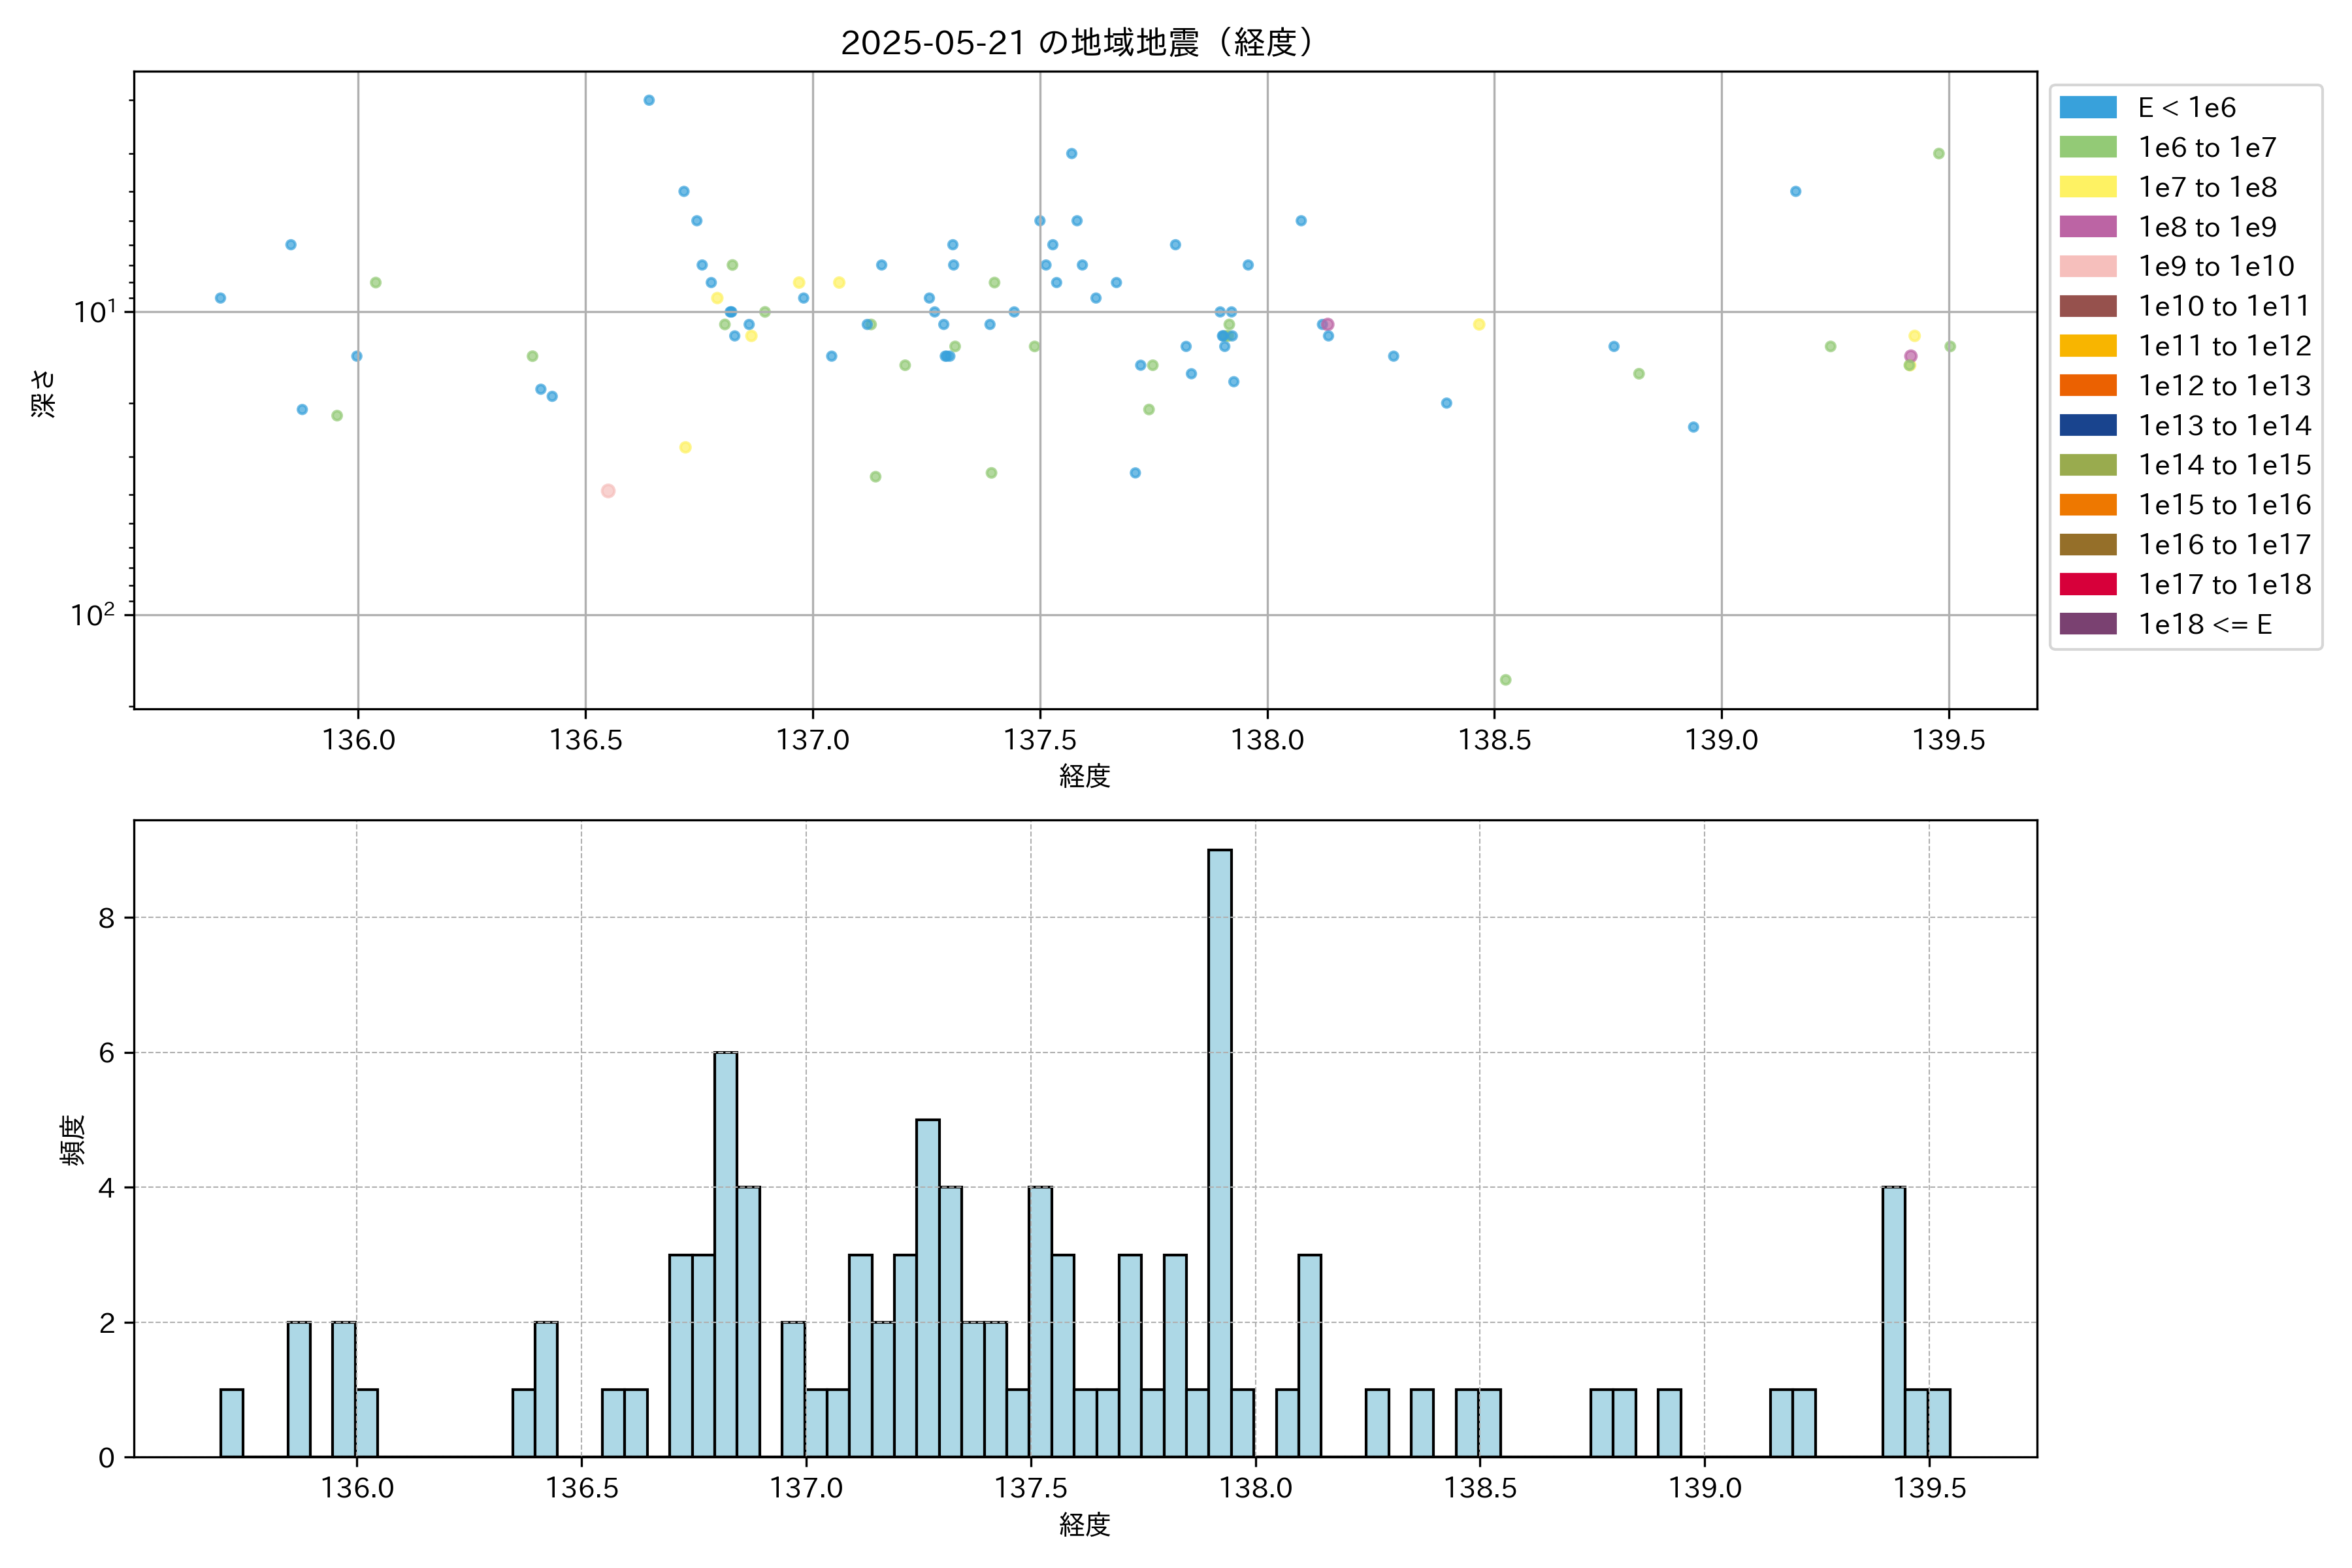Viewport: 2352px width, 1568px height.
Task: Click the histogram bar of height six
Action: point(726,1254)
